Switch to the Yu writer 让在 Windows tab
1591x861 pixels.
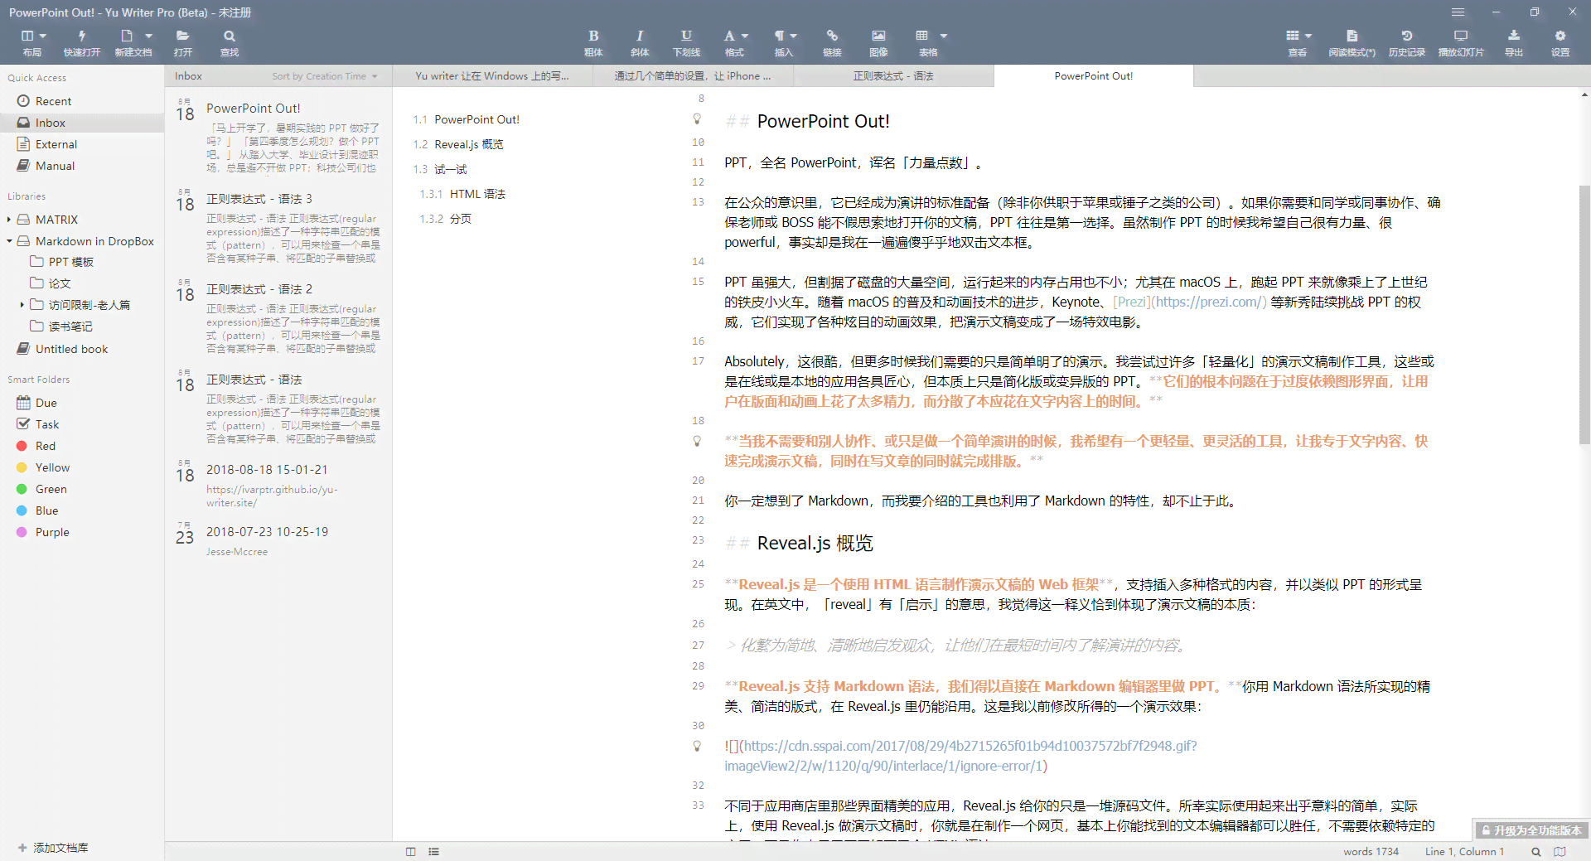pyautogui.click(x=492, y=76)
